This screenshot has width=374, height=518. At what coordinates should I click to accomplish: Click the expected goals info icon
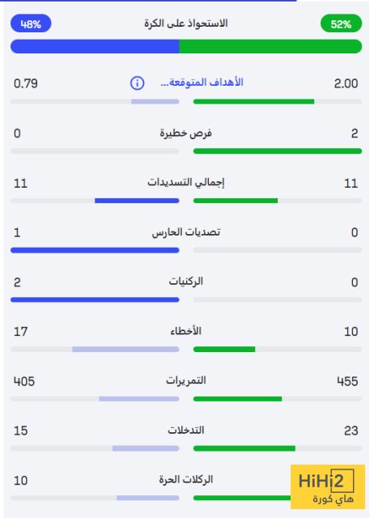[137, 83]
